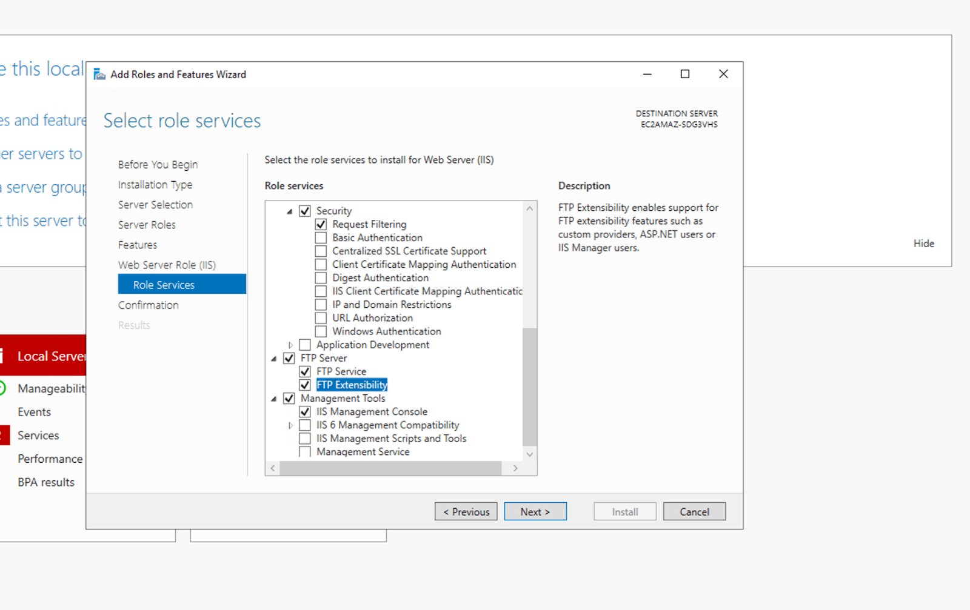The image size is (970, 610).
Task: Open Events in Server Manager tile
Action: click(35, 412)
